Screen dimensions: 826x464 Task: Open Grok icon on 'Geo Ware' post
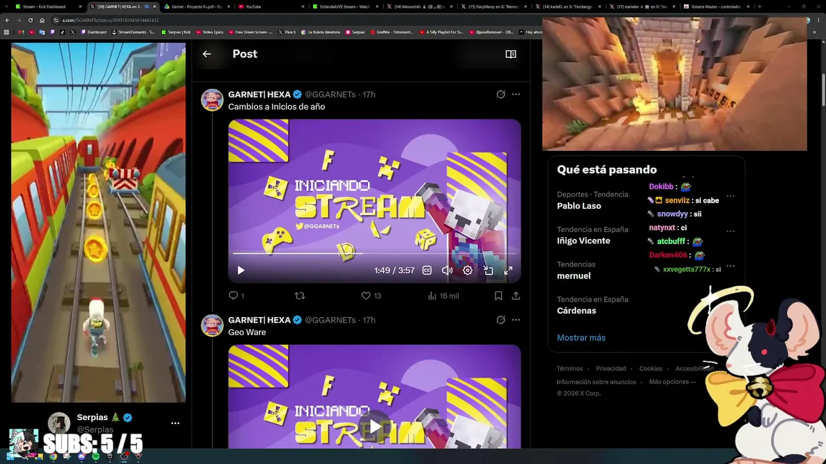(501, 320)
